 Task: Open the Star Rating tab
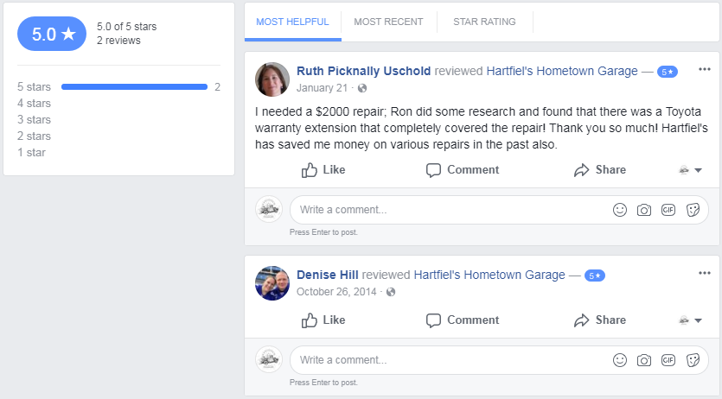pos(484,22)
